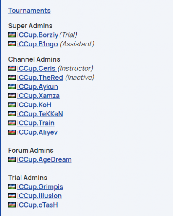Open iCCup.TheRed profile link

pyautogui.click(x=40, y=78)
